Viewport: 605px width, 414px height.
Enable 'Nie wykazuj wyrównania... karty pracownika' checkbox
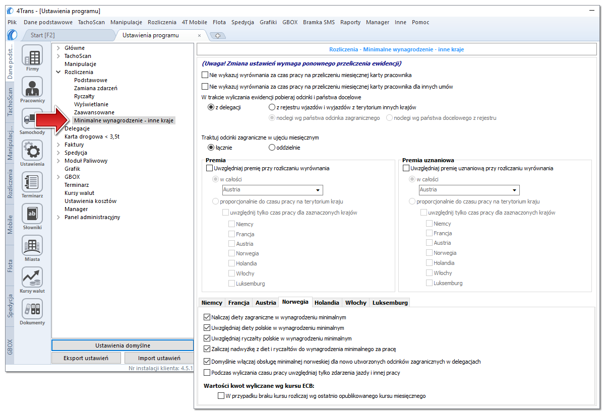[x=205, y=75]
